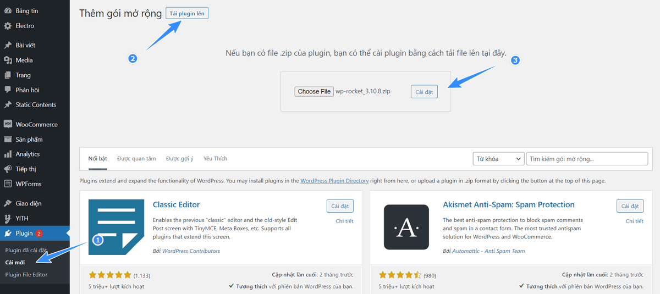Open the Bảng tin dashboard icon
Viewport: 660px width, 294px height.
tap(8, 11)
